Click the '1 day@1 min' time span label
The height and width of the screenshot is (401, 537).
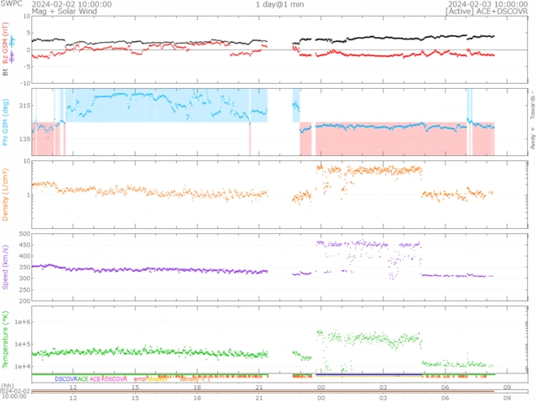click(x=281, y=4)
